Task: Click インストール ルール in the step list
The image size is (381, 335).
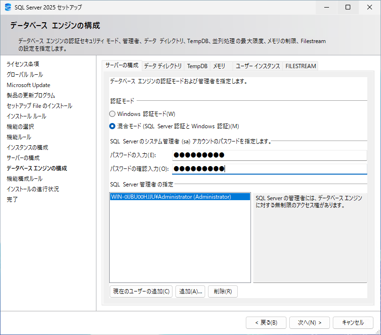Action: pyautogui.click(x=26, y=116)
